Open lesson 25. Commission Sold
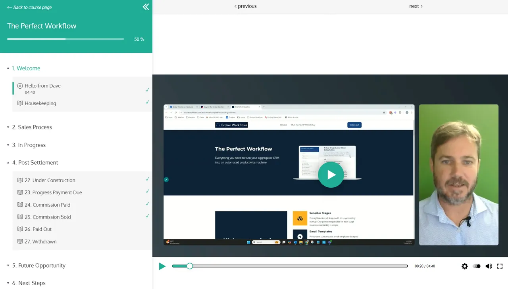 tap(82, 217)
